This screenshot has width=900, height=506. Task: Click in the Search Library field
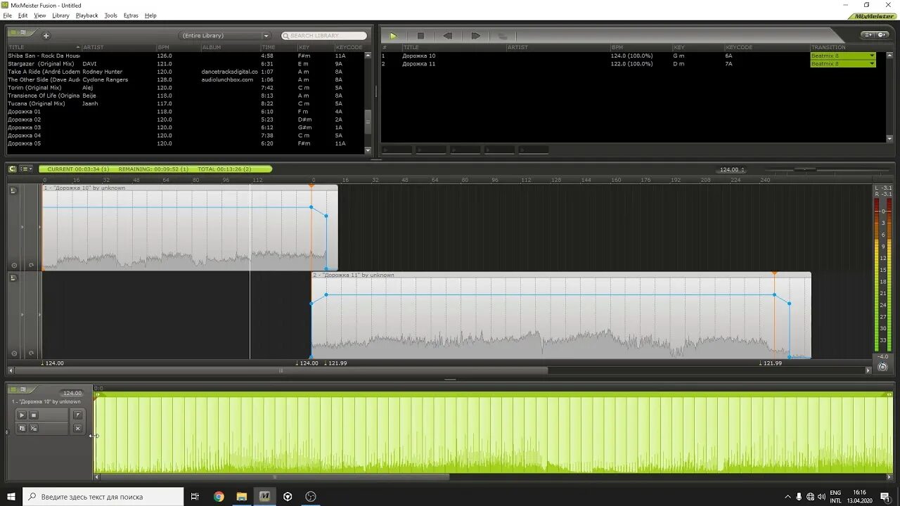[324, 35]
